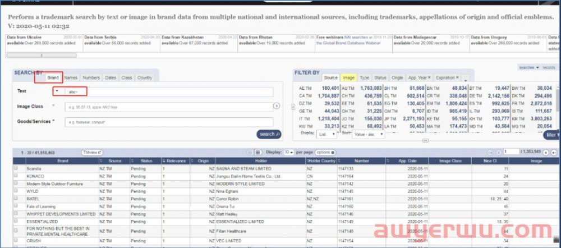The width and height of the screenshot is (561, 248).
Task: Open the records link
Action: coord(549,67)
